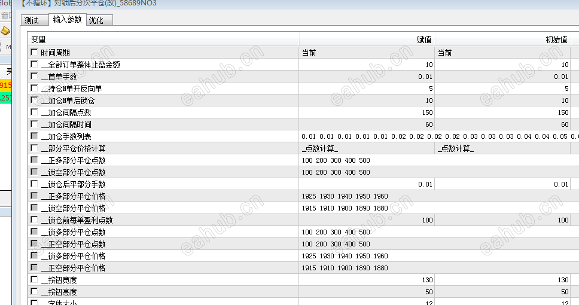Edit __锁空部分平仓点数 value 100 200 300 400 500

coord(439,172)
